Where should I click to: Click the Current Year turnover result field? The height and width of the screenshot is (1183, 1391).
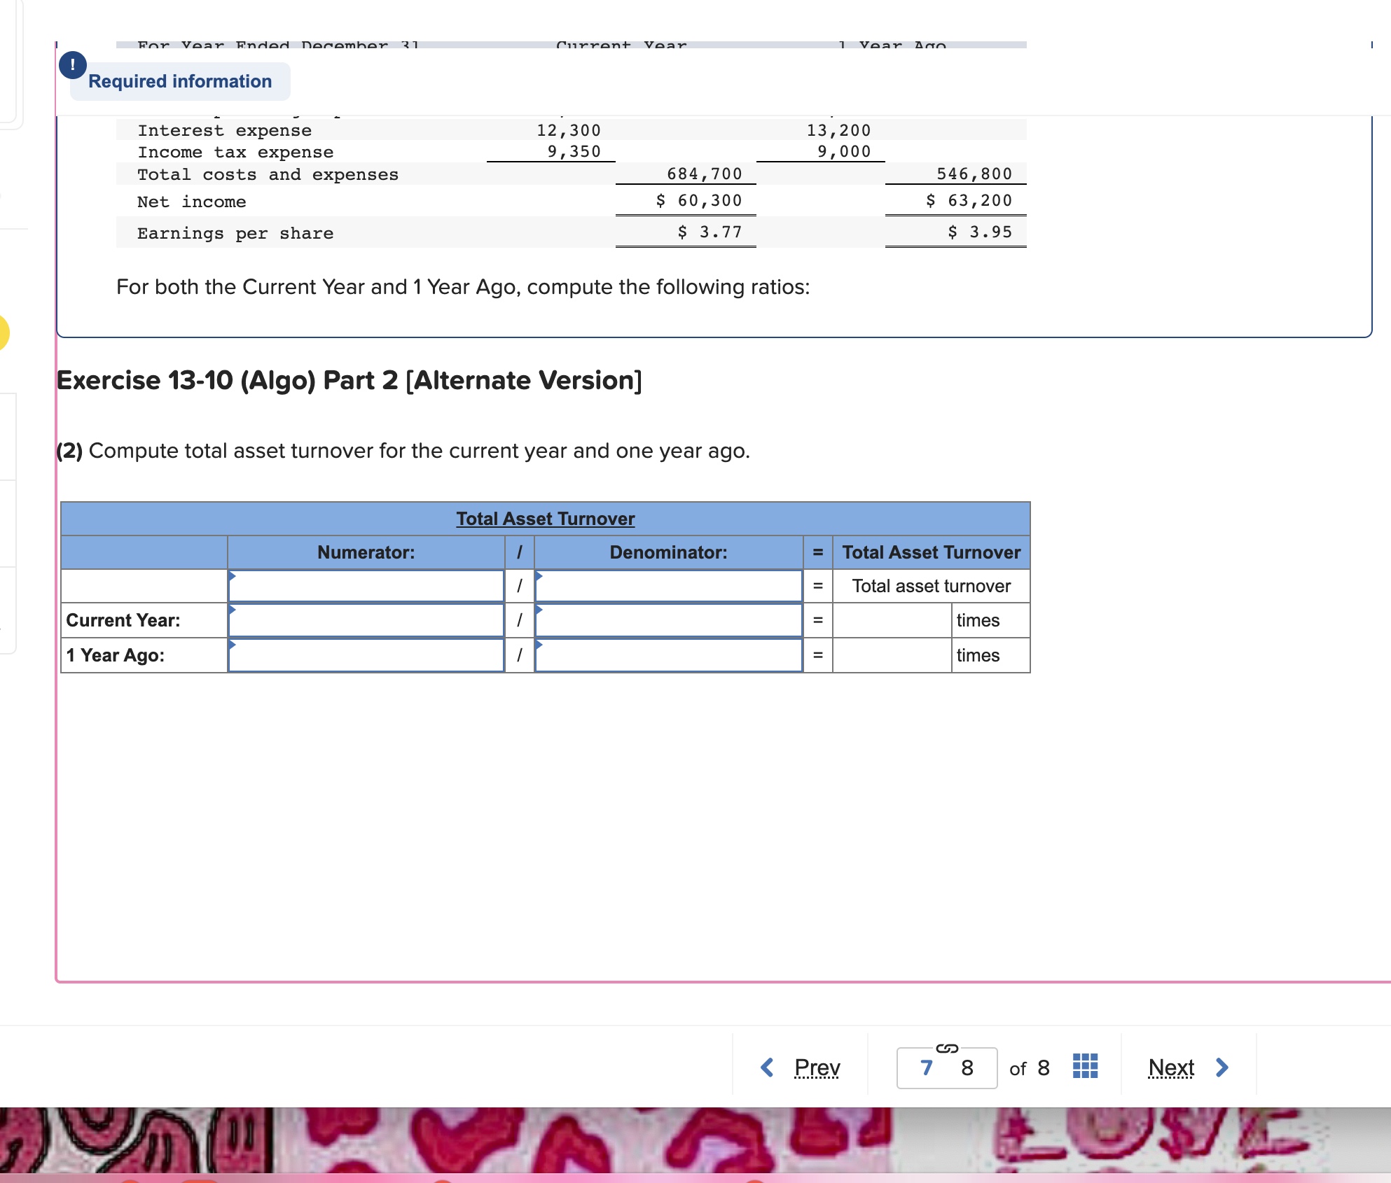pyautogui.click(x=892, y=620)
